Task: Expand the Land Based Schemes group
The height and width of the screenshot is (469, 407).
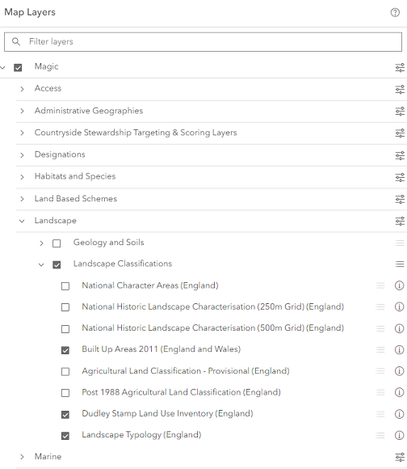Action: click(22, 199)
